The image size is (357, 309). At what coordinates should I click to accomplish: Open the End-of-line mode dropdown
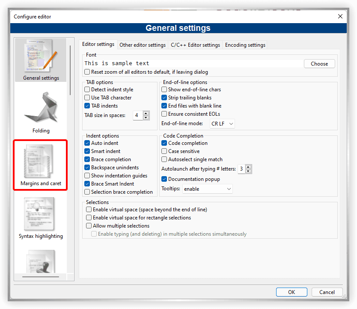pos(222,123)
